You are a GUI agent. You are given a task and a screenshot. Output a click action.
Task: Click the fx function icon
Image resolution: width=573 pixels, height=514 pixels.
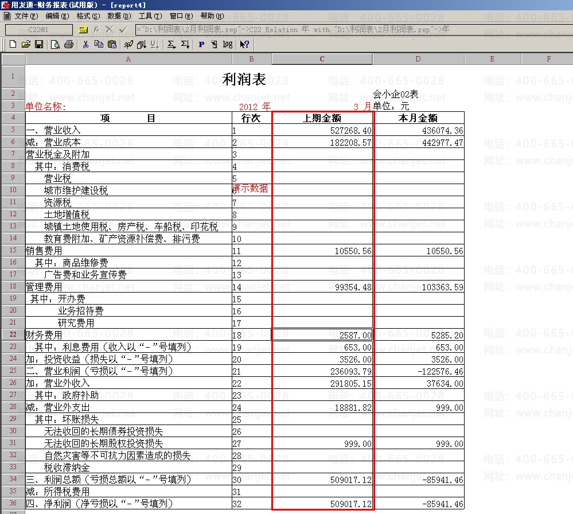[x=96, y=29]
